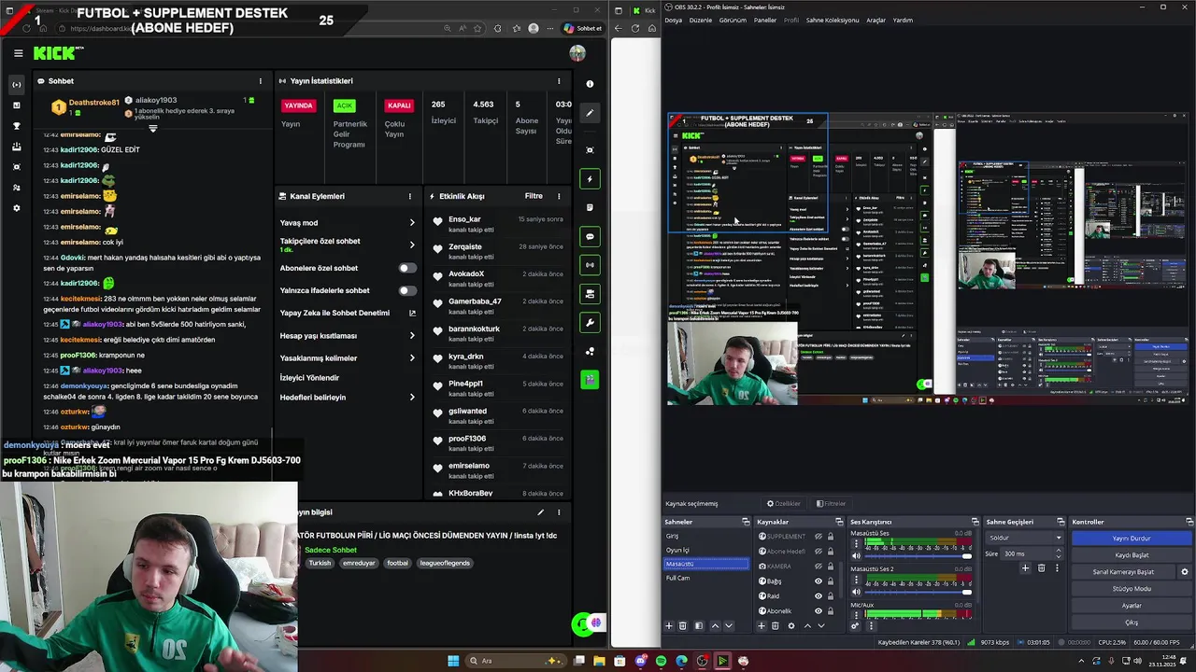This screenshot has width=1196, height=672.
Task: Open Yayın İstatistikleri three-dot menu
Action: click(559, 81)
